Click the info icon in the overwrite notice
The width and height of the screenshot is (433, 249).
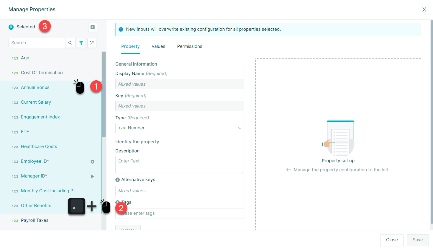point(121,29)
